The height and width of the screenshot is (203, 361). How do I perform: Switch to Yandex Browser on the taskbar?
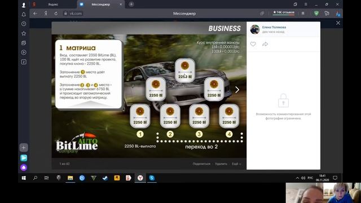pyautogui.click(x=140, y=178)
